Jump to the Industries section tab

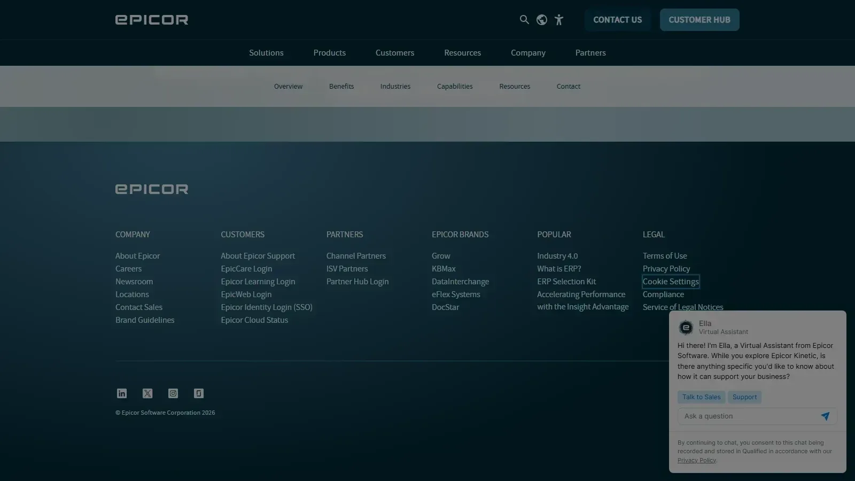(395, 87)
